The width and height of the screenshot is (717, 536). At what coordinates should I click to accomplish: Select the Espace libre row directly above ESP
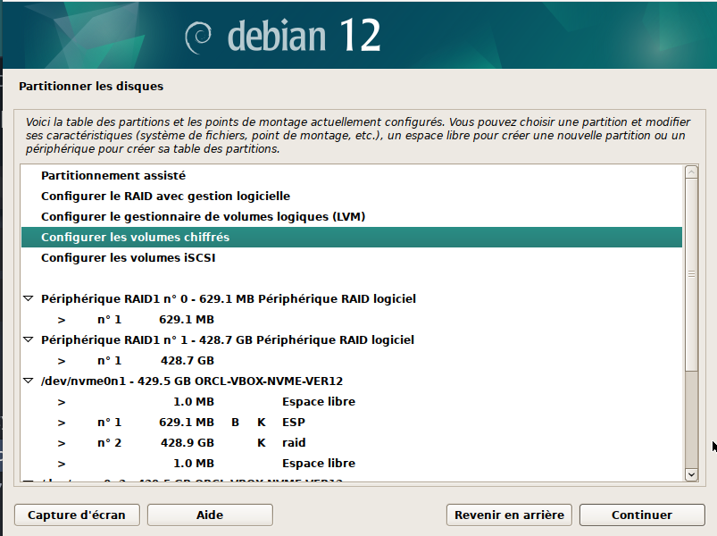(x=352, y=402)
